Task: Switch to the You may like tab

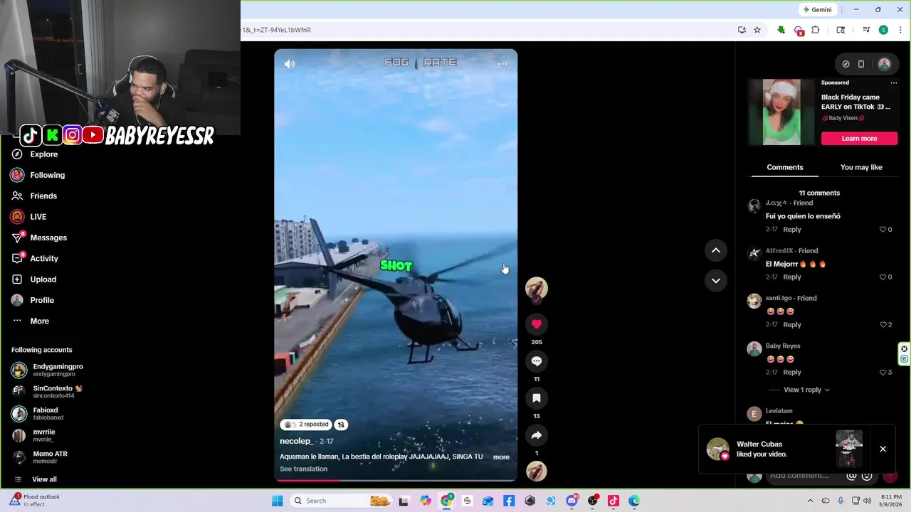Action: tap(861, 167)
